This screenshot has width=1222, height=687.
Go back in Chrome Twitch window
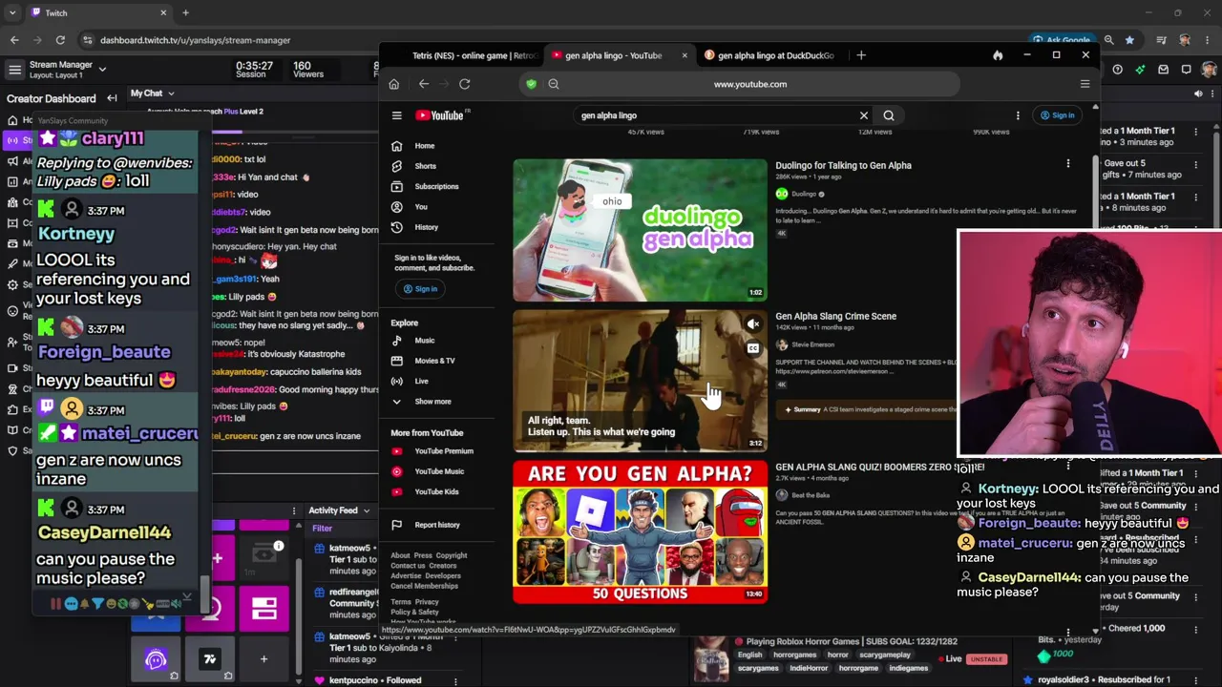pos(14,40)
